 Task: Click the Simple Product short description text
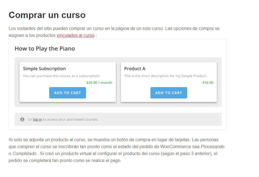[165, 76]
